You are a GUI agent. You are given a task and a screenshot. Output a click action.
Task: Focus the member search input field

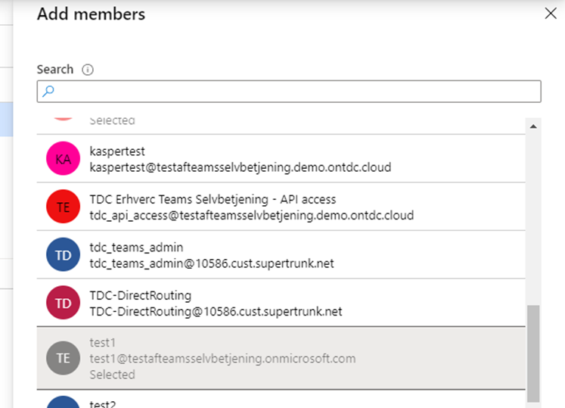289,92
